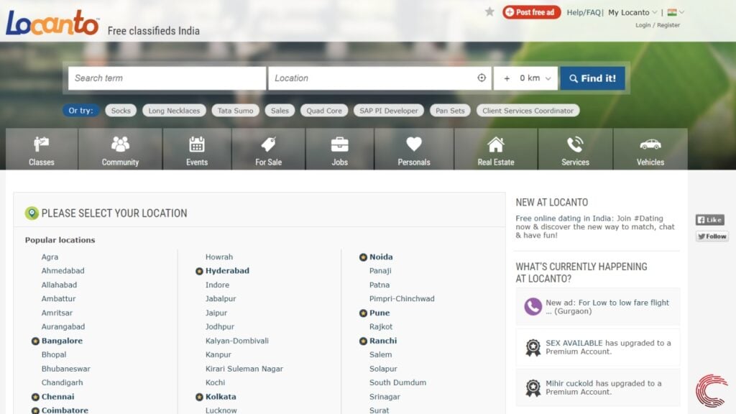The width and height of the screenshot is (736, 414).
Task: Choose Srinagar from popular locations
Action: (385, 397)
